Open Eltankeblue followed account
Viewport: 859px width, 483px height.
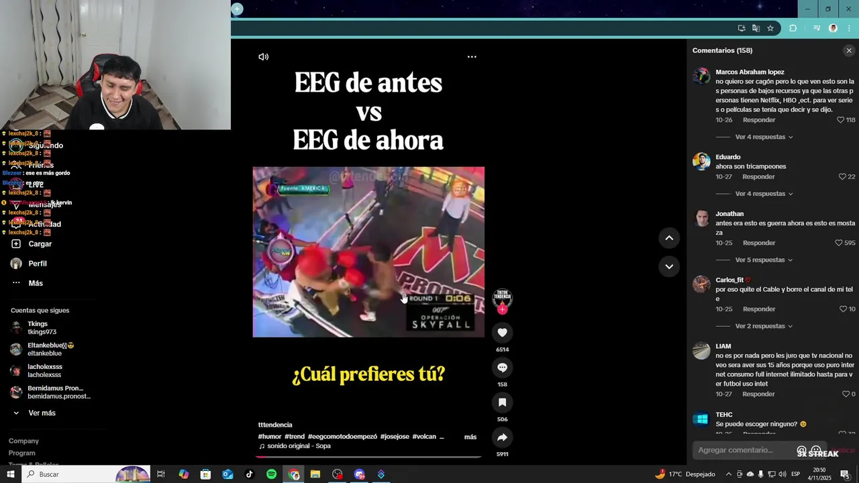(x=42, y=350)
